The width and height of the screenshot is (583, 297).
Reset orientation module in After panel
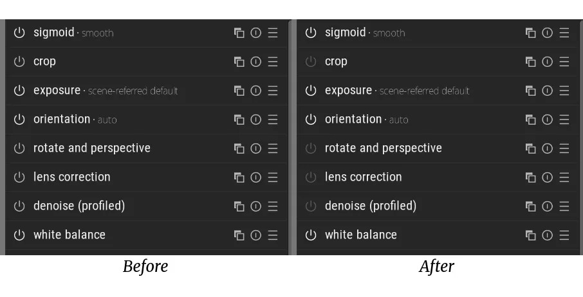coord(548,120)
